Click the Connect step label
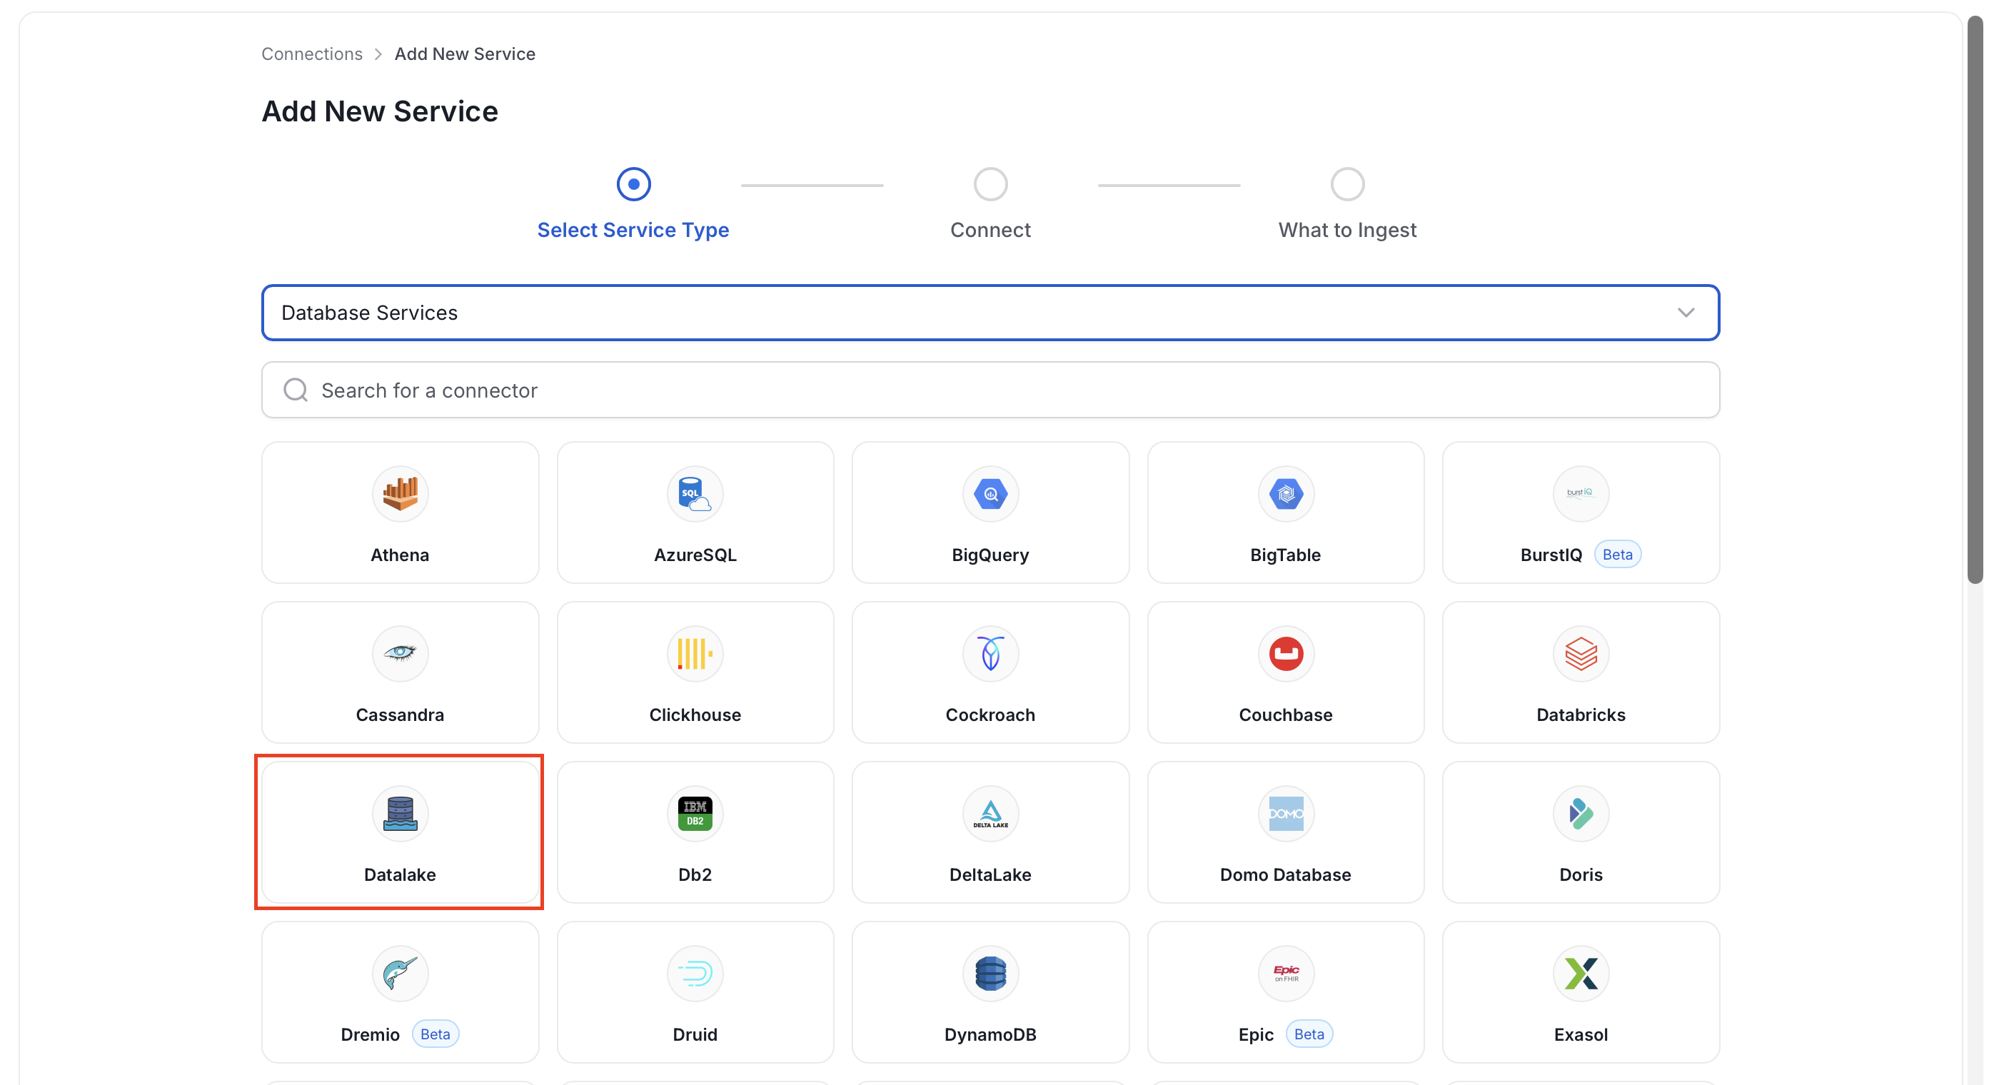The height and width of the screenshot is (1085, 2009). click(x=990, y=230)
